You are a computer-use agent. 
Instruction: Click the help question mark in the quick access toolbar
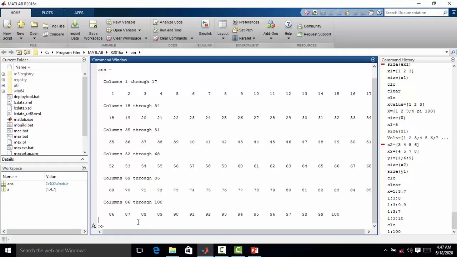click(x=379, y=12)
